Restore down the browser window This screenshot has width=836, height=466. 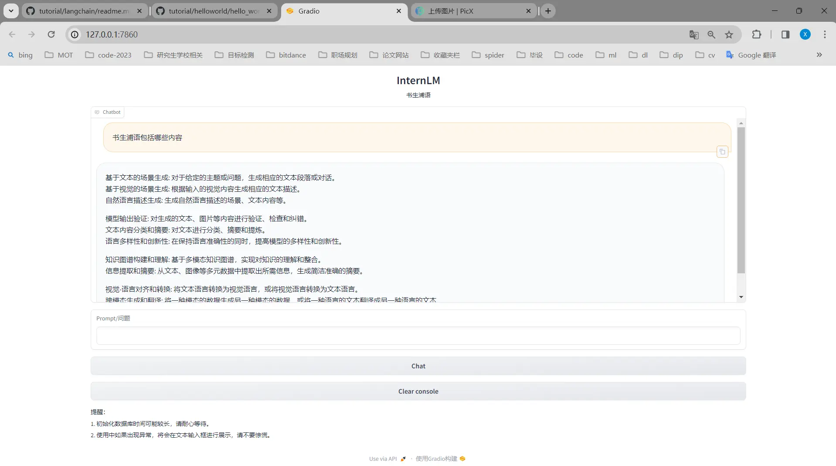799,11
